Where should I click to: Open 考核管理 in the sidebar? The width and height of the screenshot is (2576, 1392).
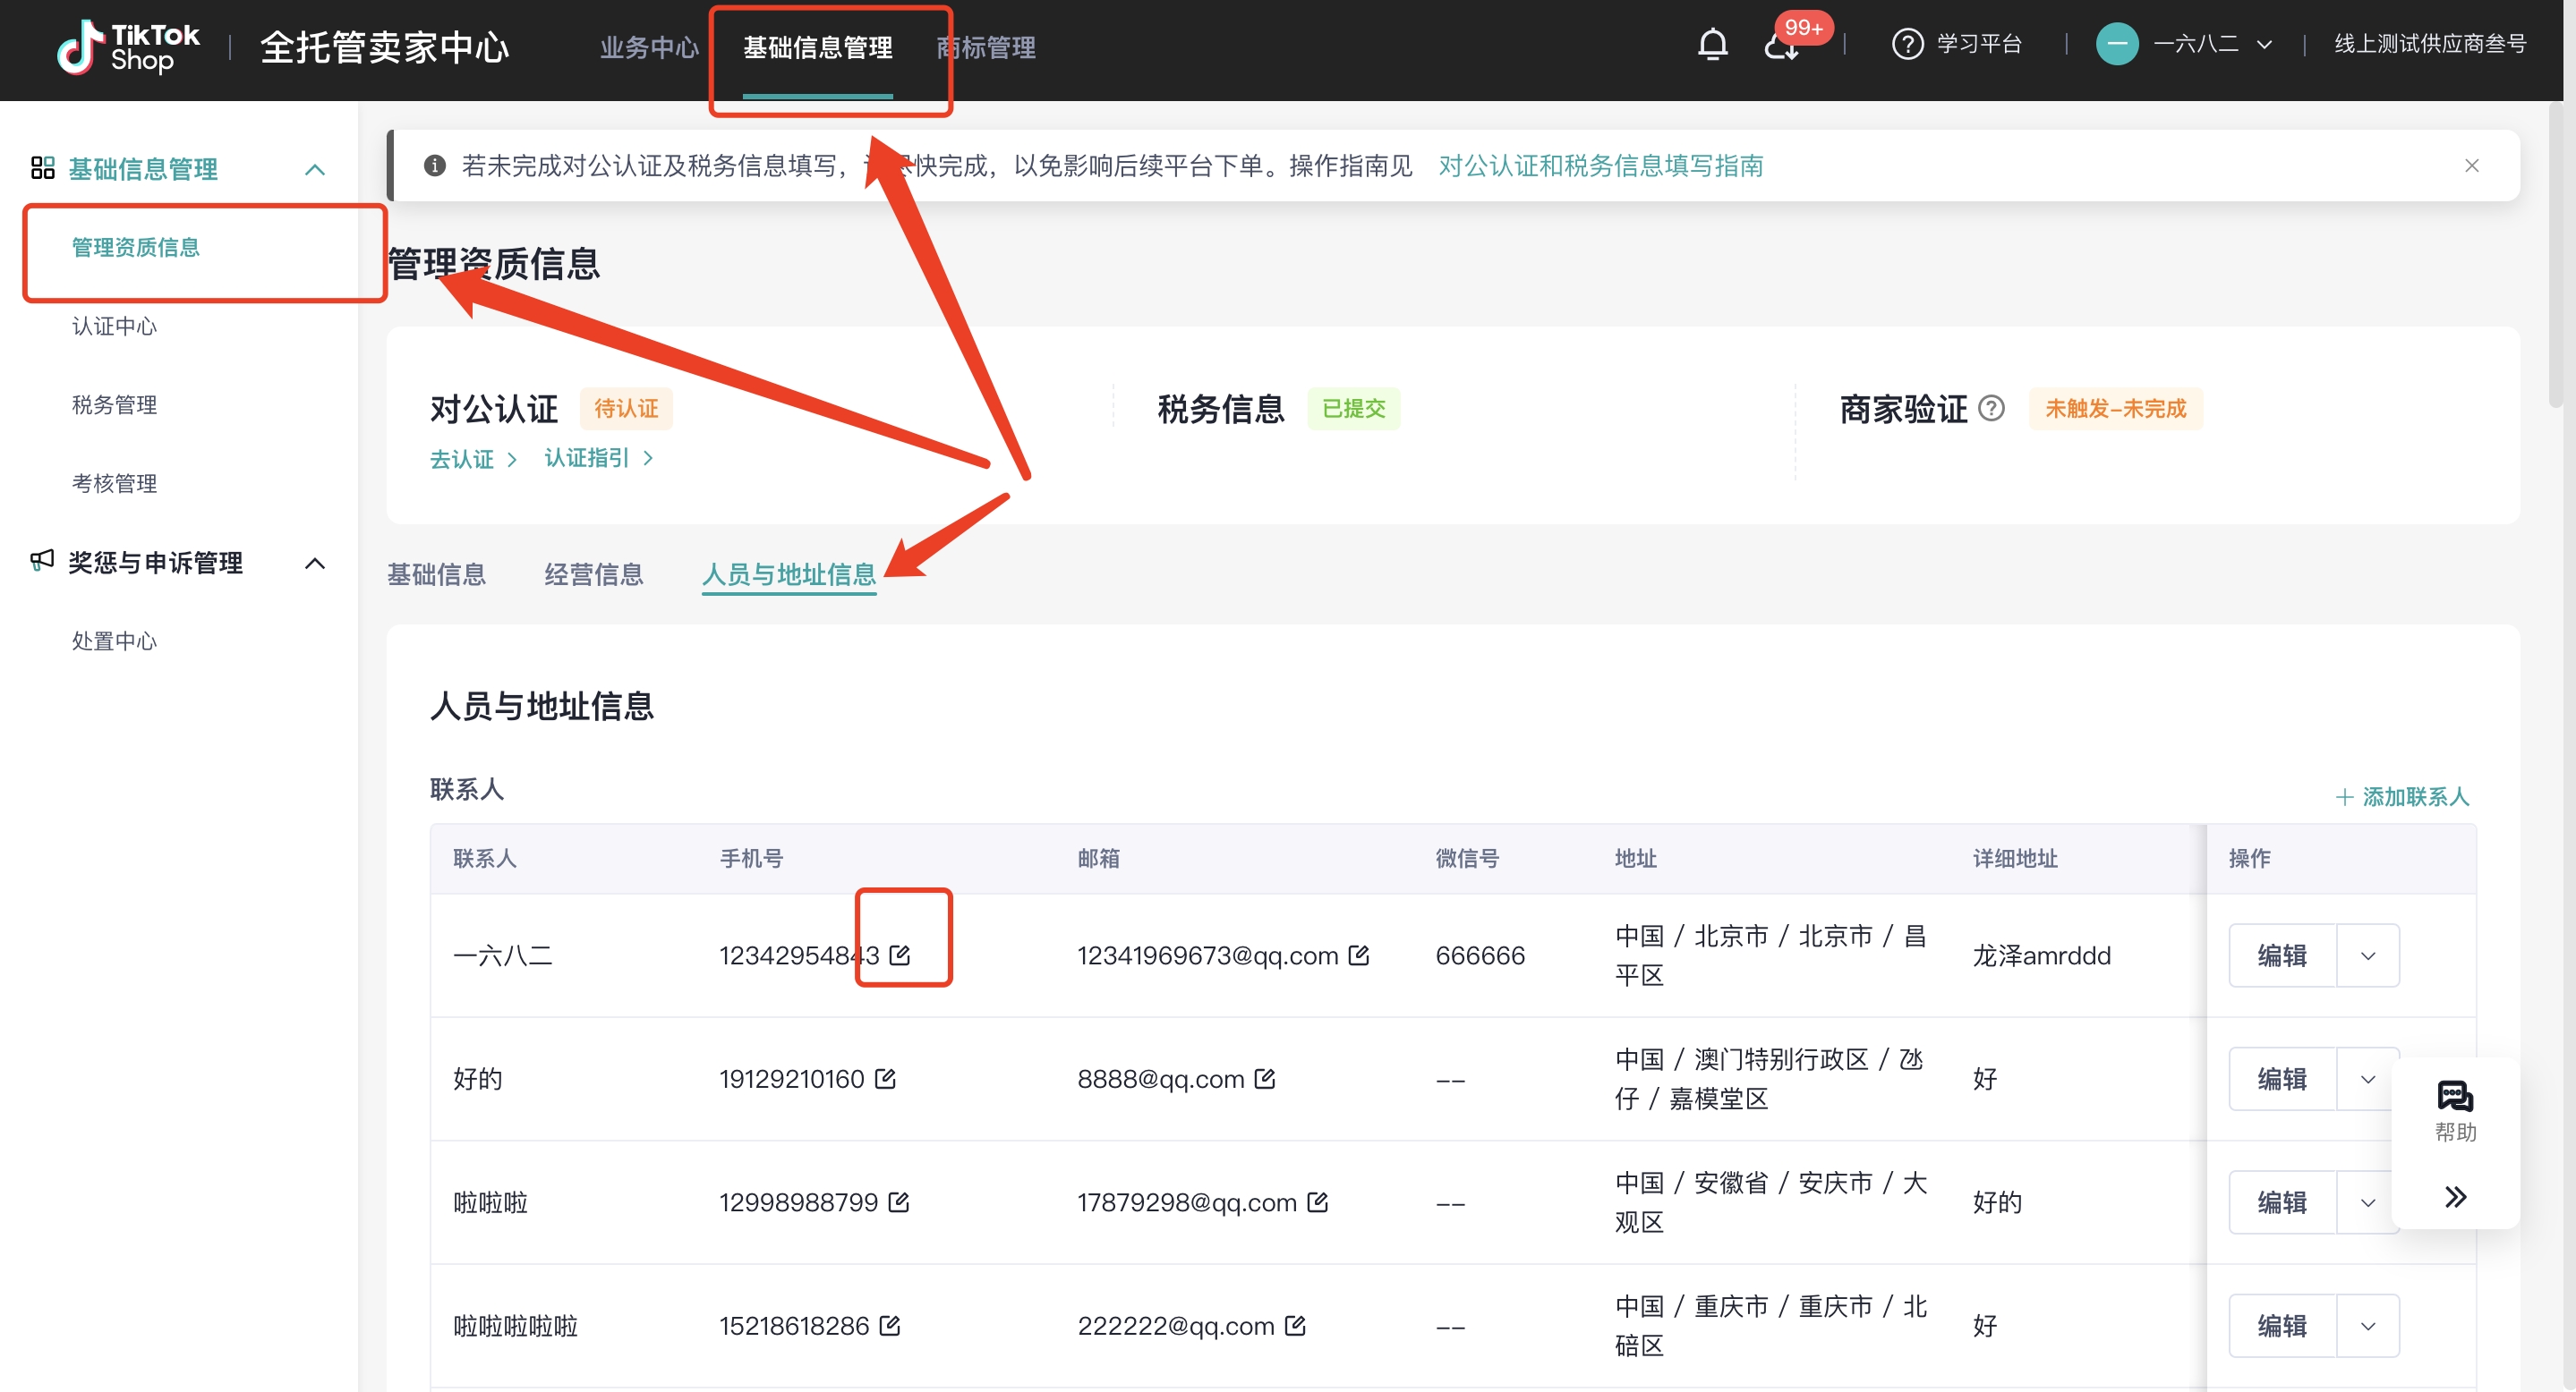point(114,484)
